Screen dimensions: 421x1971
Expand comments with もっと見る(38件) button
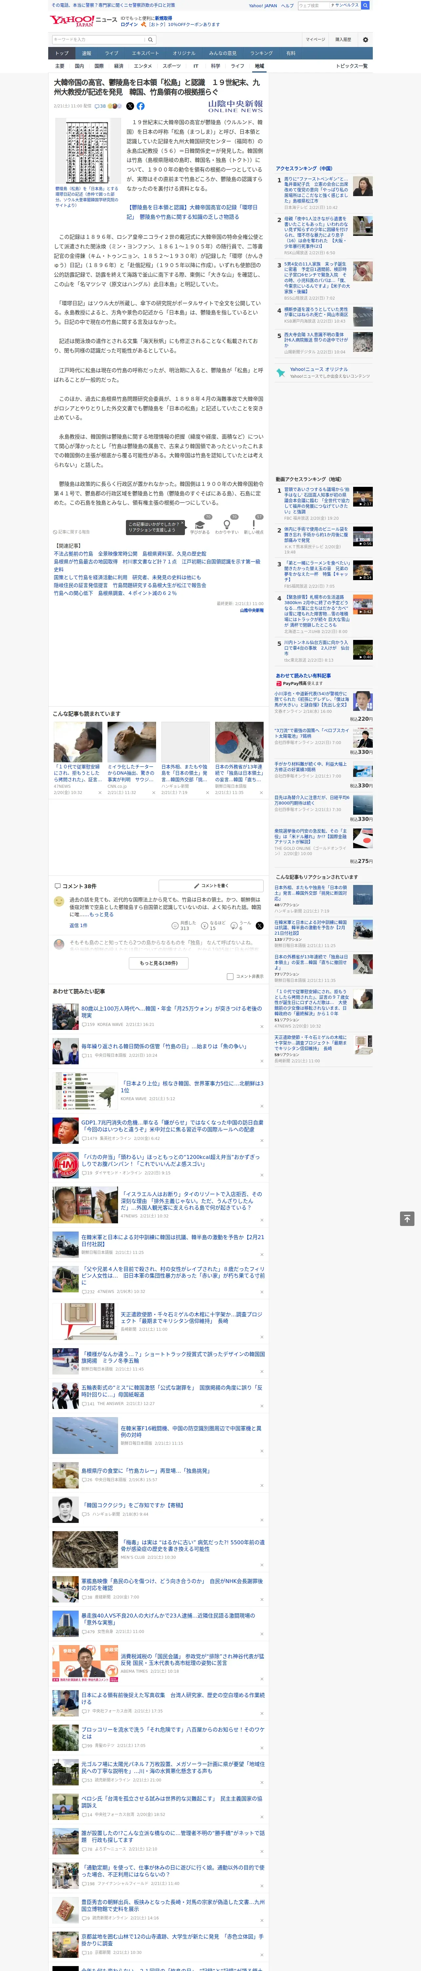tap(159, 963)
